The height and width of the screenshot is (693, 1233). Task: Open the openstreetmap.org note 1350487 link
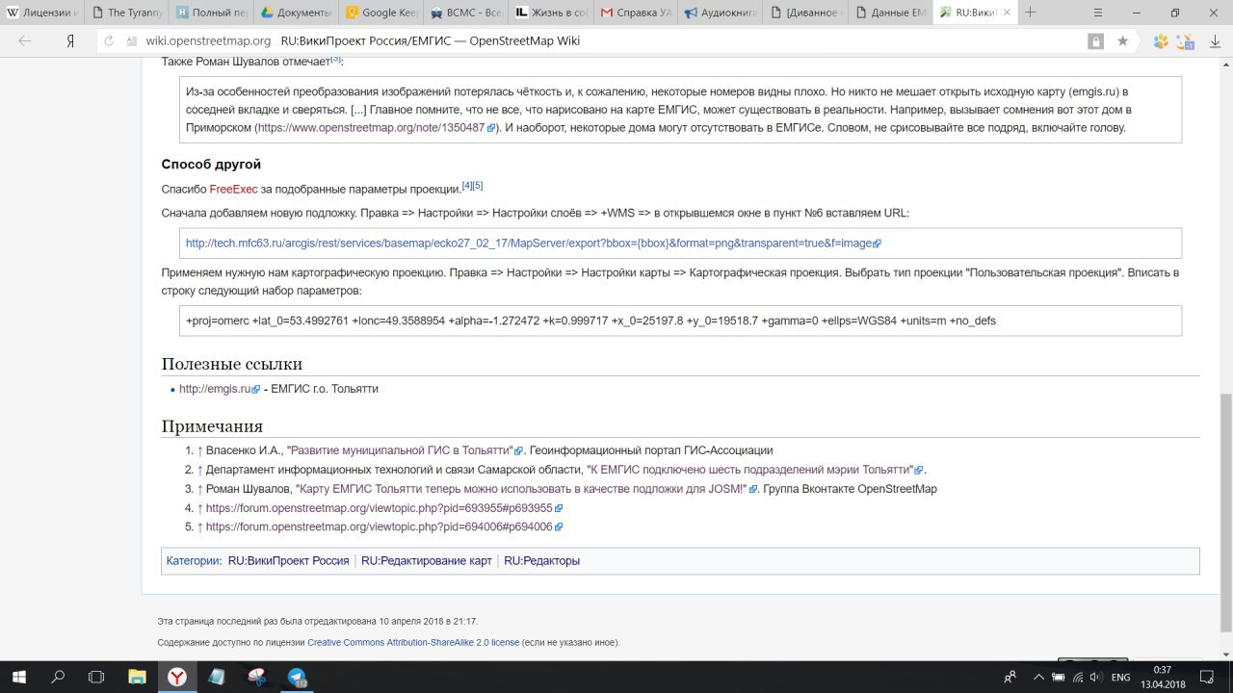click(377, 128)
